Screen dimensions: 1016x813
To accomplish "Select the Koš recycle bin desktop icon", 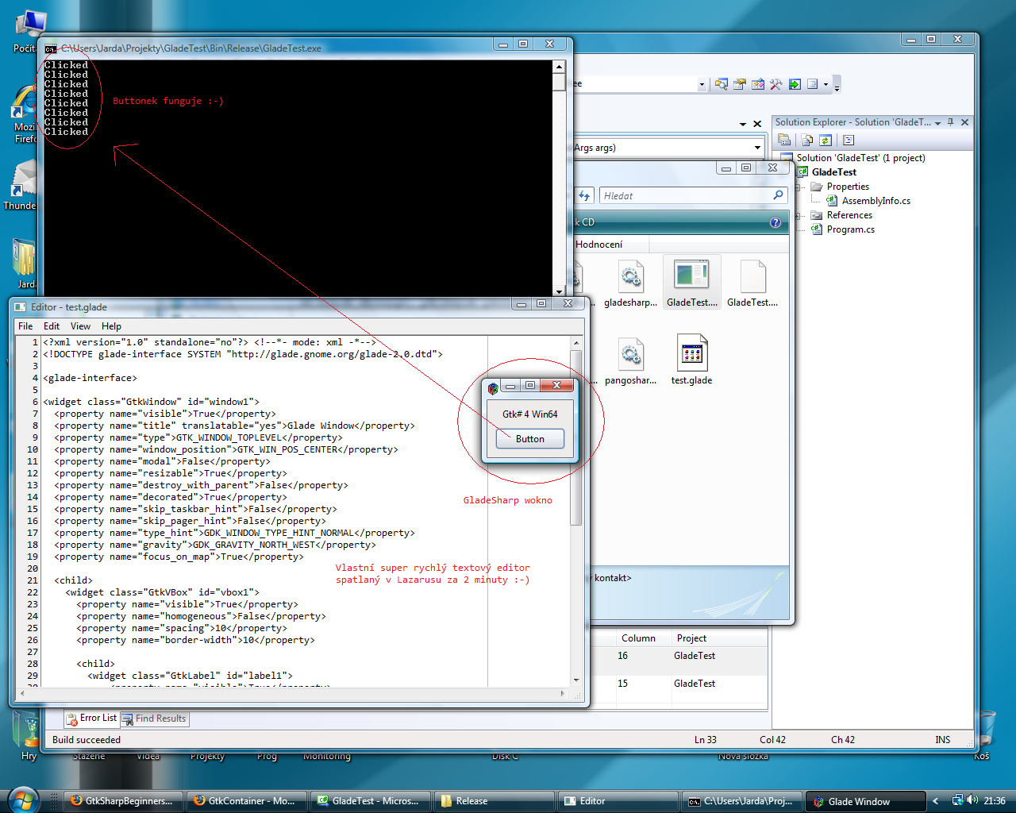I will [983, 735].
